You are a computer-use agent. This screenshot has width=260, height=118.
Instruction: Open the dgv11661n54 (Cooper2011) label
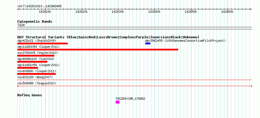[x=39, y=65]
